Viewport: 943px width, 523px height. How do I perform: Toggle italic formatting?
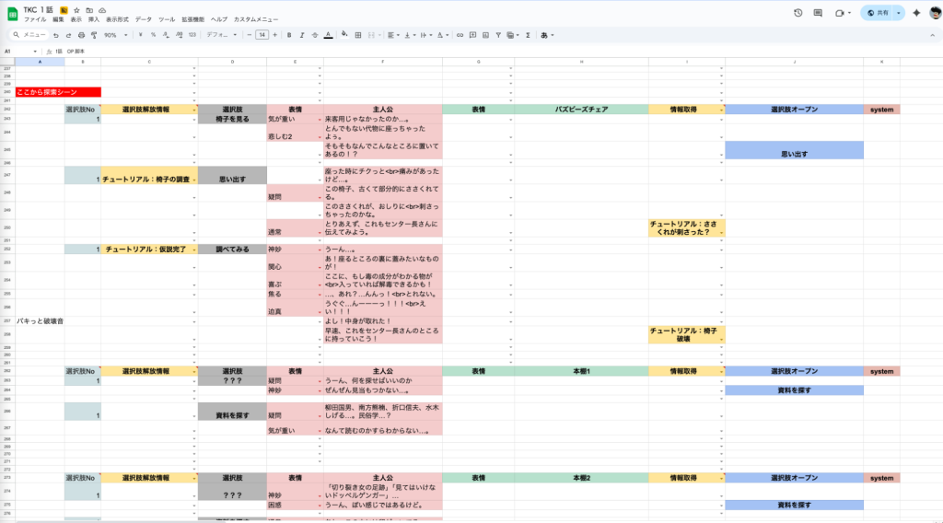pos(302,35)
